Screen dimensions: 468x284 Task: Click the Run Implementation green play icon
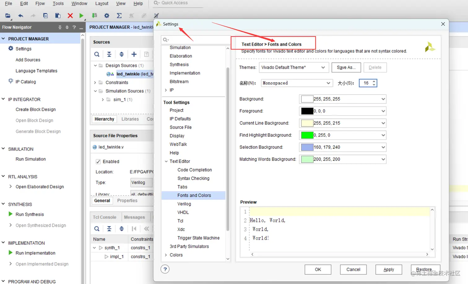point(11,253)
